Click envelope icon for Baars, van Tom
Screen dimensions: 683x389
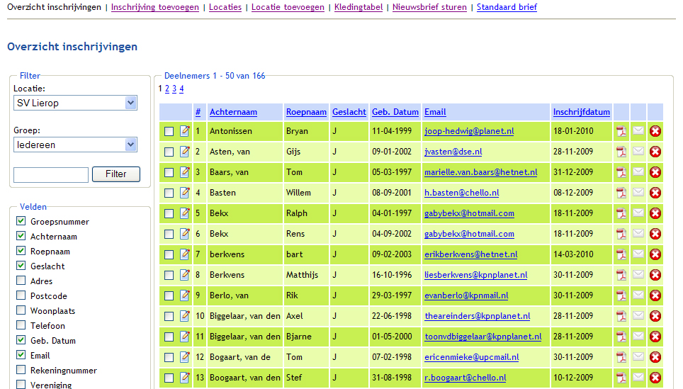point(638,171)
